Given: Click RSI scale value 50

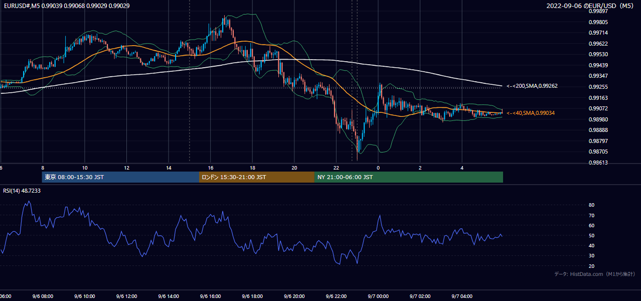Looking at the screenshot, I should (591, 235).
